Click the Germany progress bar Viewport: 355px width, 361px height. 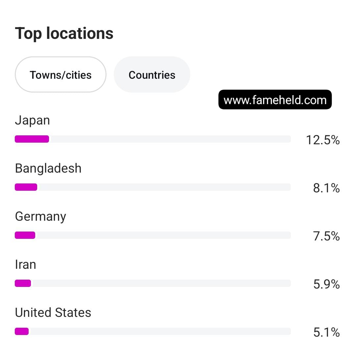tap(153, 235)
